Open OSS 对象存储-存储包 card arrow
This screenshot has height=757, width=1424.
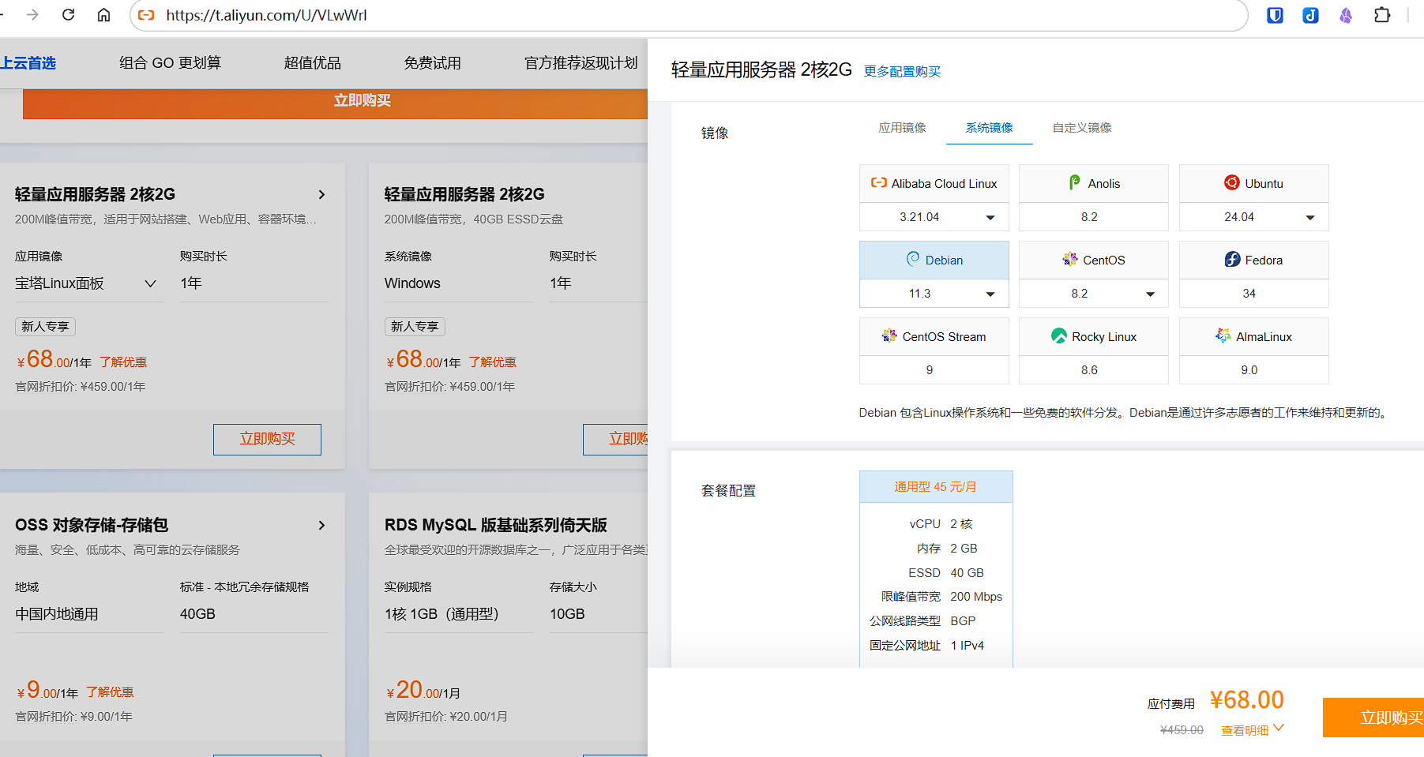coord(321,525)
